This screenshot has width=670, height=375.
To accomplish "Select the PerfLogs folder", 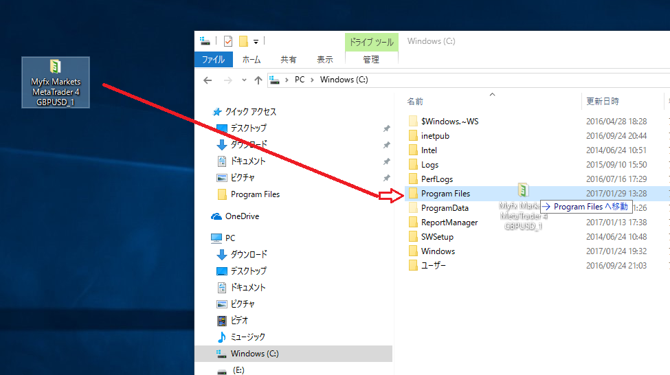I will point(436,179).
